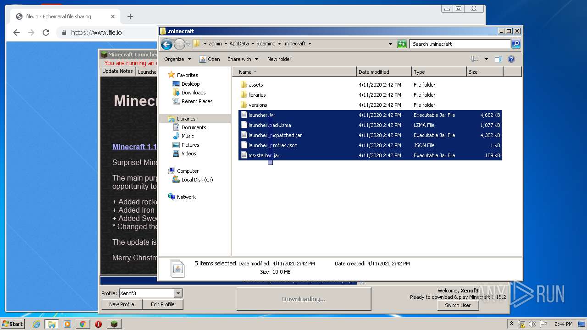Click the Chrome address bar URL
The height and width of the screenshot is (330, 587).
coord(96,33)
